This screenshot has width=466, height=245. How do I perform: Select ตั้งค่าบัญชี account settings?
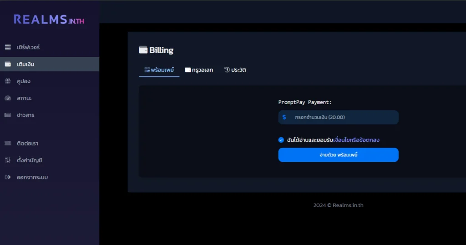30,160
